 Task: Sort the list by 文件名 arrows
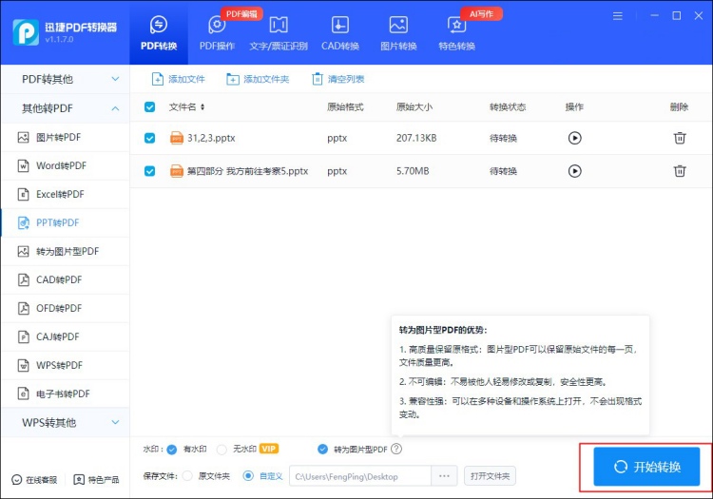(x=202, y=106)
